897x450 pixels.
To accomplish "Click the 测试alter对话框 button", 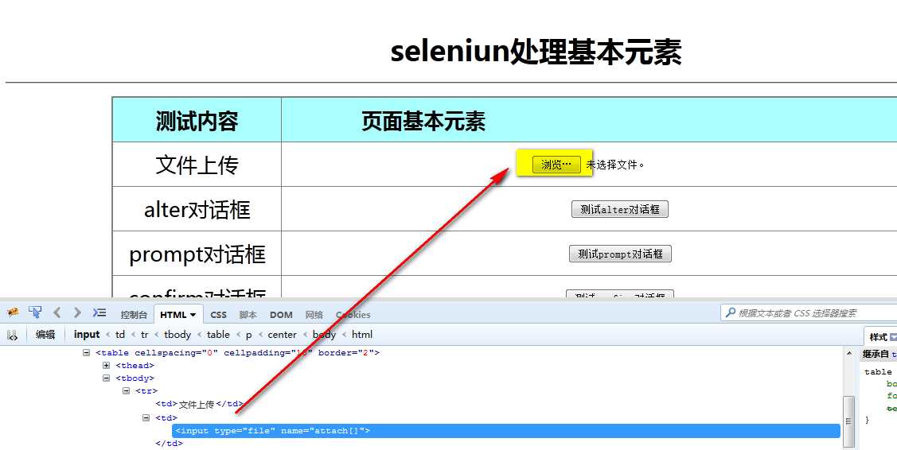I will click(x=619, y=209).
